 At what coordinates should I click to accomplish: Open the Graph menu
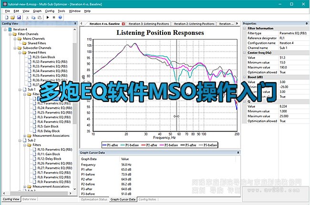pos(37,11)
